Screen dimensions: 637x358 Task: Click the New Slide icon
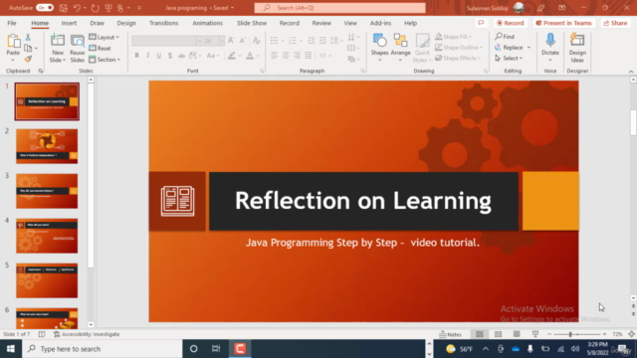[58, 41]
